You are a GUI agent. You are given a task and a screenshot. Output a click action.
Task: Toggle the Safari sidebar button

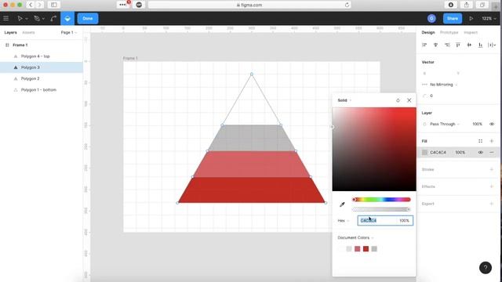tap(54, 5)
